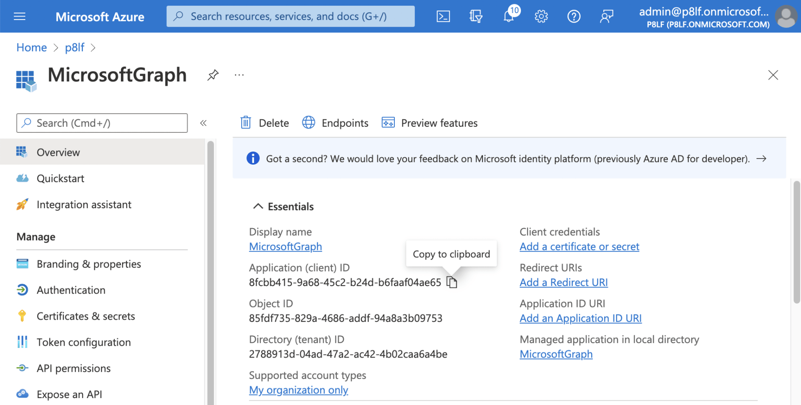Click Add a certificate or secret link
801x405 pixels.
[x=579, y=247]
